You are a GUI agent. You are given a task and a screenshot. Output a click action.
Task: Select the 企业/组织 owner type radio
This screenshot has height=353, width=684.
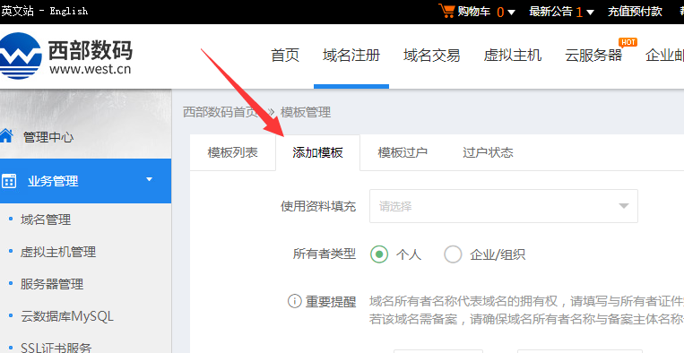pos(453,254)
